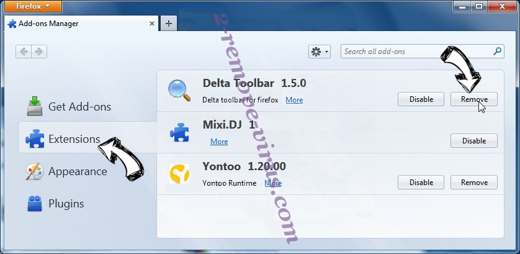Remove the Yontoo extension
Viewport: 520px width, 254px height.
[474, 183]
